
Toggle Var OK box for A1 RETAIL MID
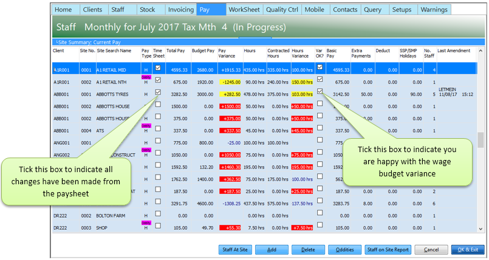point(320,67)
